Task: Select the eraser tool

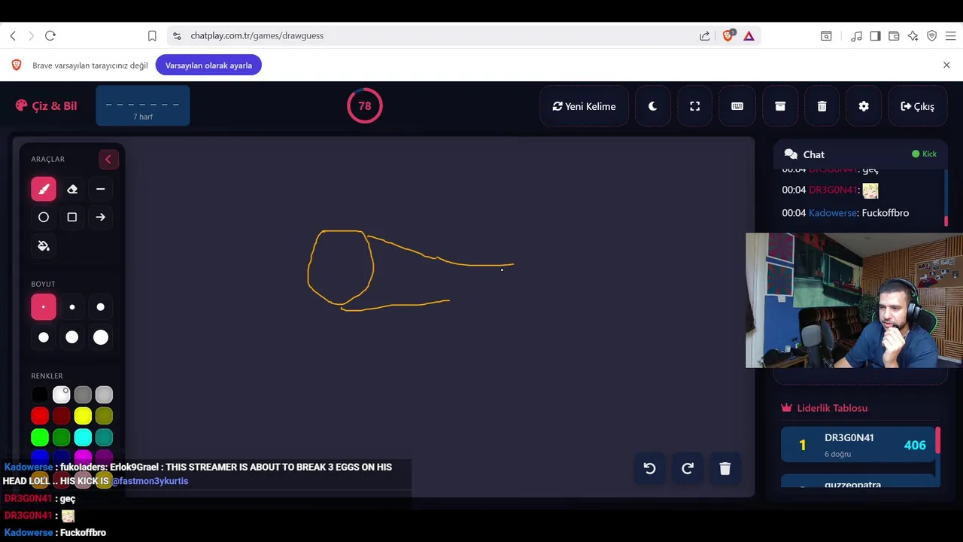Action: pyautogui.click(x=72, y=189)
